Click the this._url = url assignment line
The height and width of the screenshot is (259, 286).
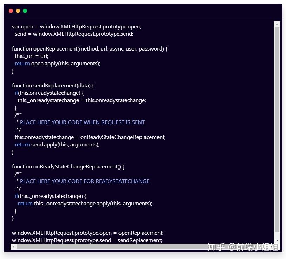[31, 56]
